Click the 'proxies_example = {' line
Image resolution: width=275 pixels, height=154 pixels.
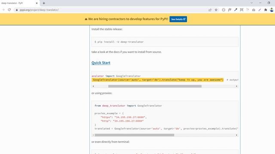(x=109, y=113)
